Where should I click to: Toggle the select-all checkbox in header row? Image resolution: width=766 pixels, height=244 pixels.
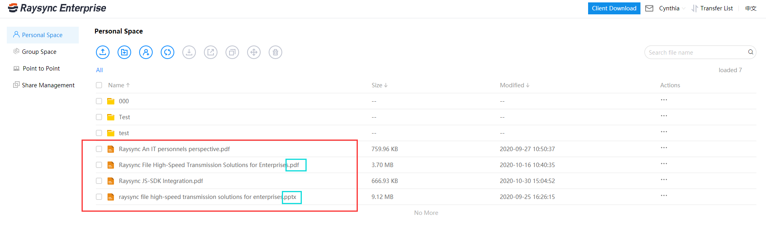pyautogui.click(x=99, y=85)
